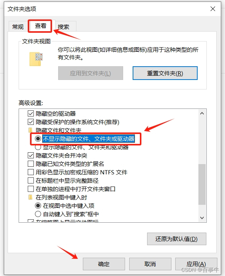Switch to the 常规 tab

(x=18, y=27)
